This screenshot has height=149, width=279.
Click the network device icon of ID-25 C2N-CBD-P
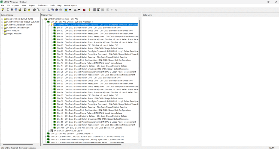[52, 131]
